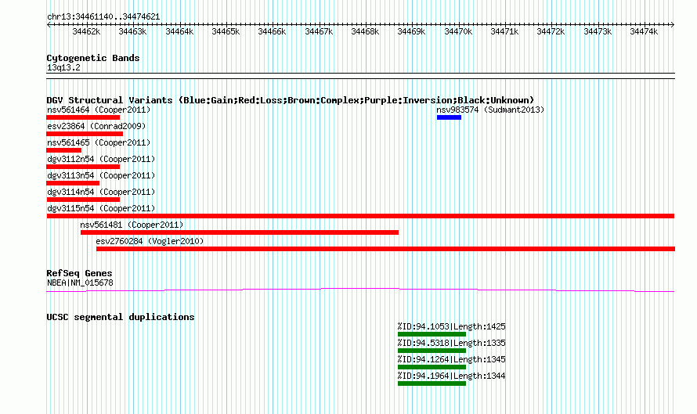Click the dgv3114n54 (Cooper2011) label
The height and width of the screenshot is (414, 697).
tap(100, 193)
